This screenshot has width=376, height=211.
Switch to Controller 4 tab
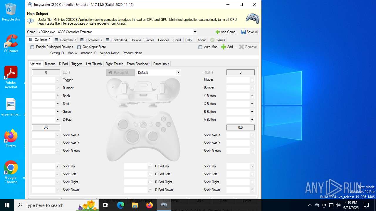coord(116,40)
